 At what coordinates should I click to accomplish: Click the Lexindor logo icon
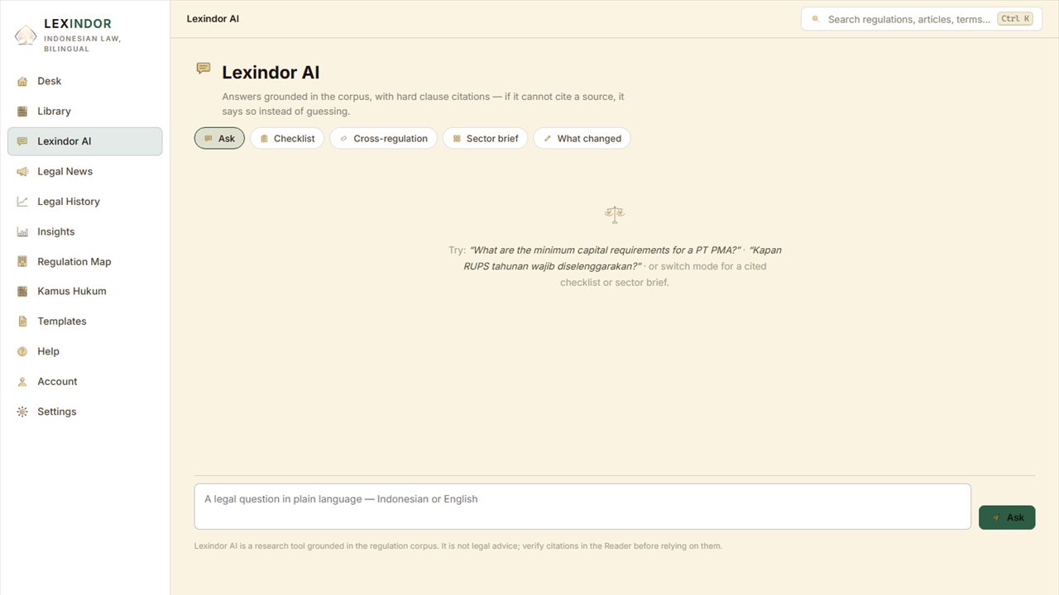click(26, 36)
